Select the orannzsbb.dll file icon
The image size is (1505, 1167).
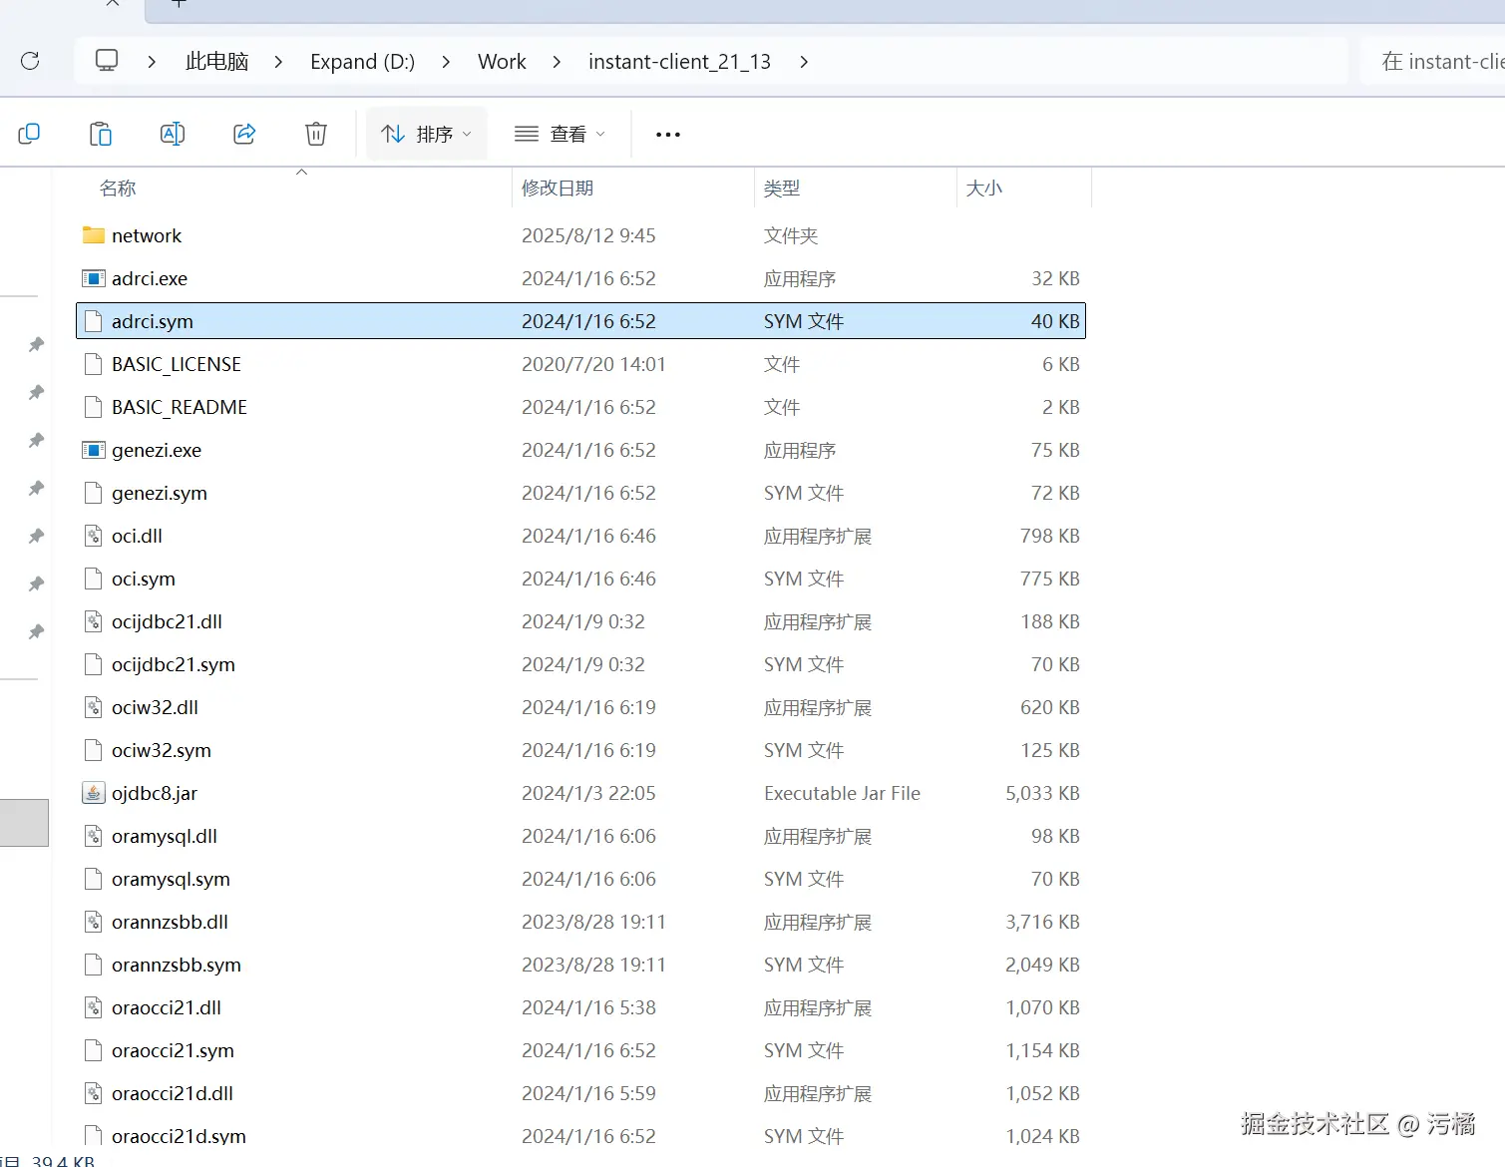click(x=94, y=922)
